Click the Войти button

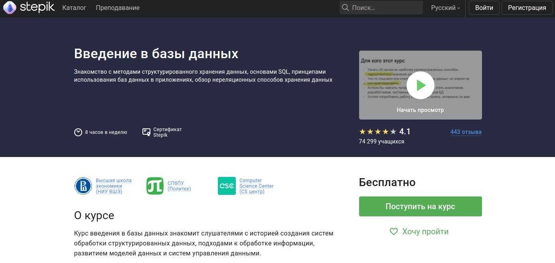coord(484,8)
